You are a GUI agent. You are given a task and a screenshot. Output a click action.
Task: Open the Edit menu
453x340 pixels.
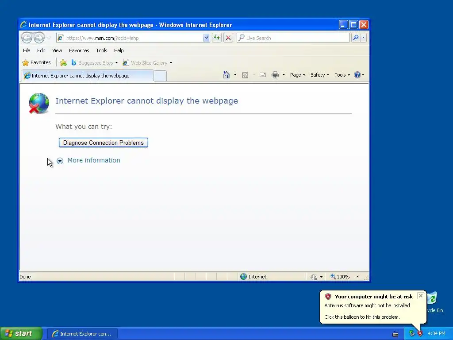(41, 50)
